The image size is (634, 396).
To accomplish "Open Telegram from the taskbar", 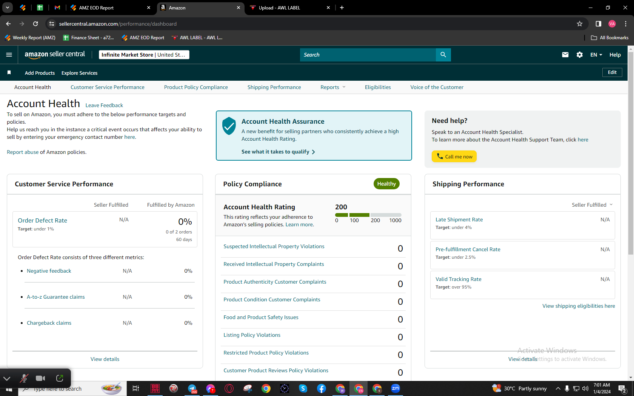I will coord(192,388).
